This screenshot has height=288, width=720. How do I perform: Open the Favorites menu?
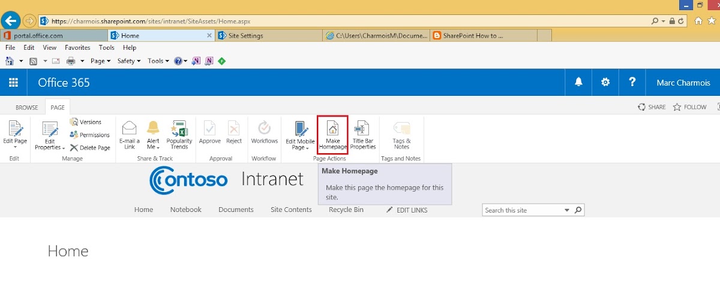coord(77,47)
